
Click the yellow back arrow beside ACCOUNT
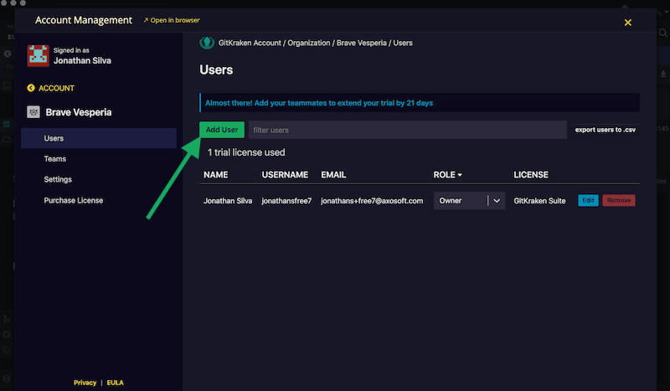[x=31, y=88]
